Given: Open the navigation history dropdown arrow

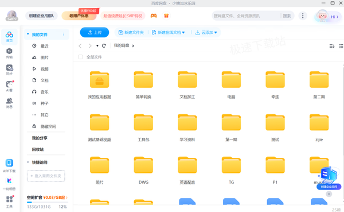Looking at the screenshot, I should [97, 46].
